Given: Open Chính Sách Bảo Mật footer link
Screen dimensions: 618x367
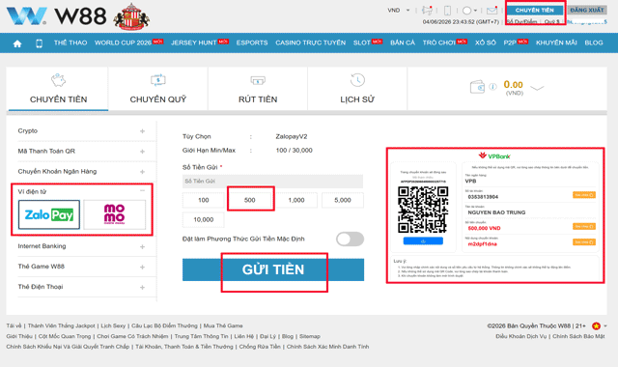Looking at the screenshot, I should tap(578, 336).
